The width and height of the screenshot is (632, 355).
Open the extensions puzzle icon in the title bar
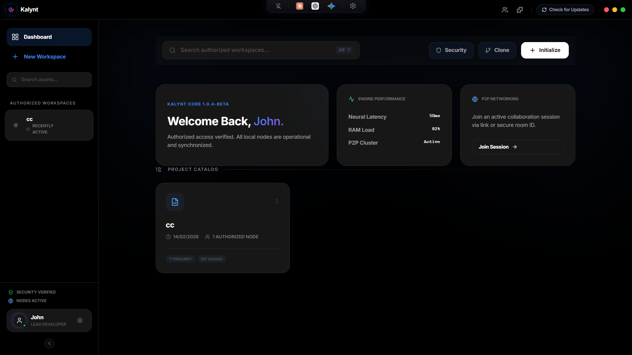(519, 10)
